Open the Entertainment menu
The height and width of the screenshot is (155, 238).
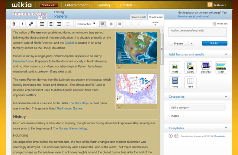[78, 5]
